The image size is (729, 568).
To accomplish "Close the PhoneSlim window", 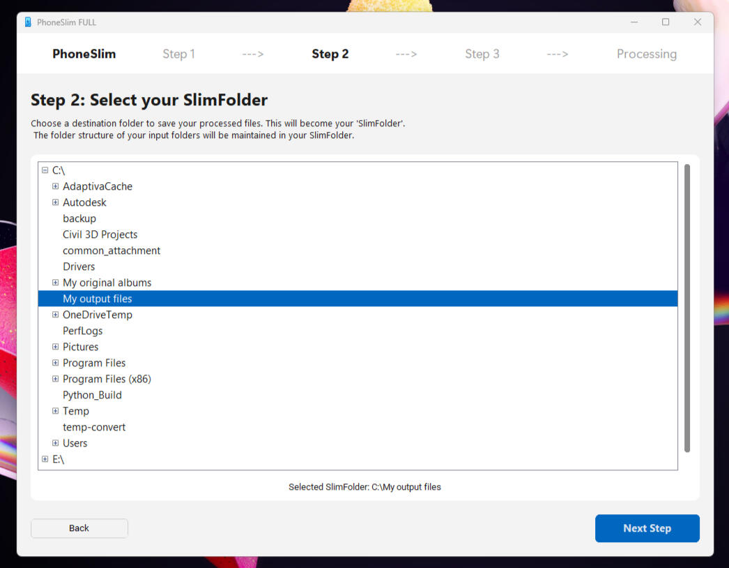I will point(698,22).
